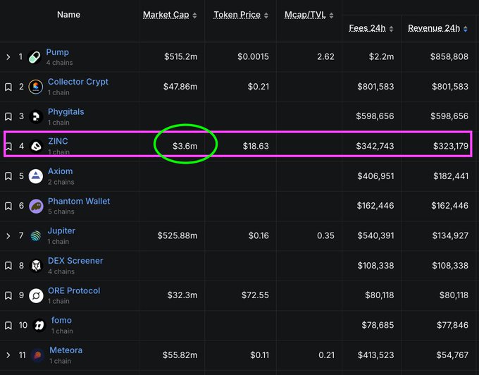
Task: Bookmark the Phygitals row
Action: click(x=8, y=116)
